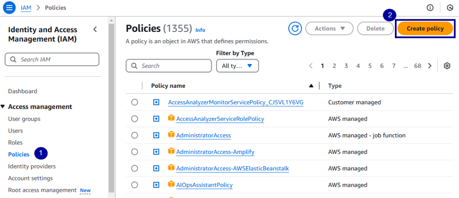The image size is (459, 198).
Task: Open Dashboard in side navigation
Action: [22, 91]
